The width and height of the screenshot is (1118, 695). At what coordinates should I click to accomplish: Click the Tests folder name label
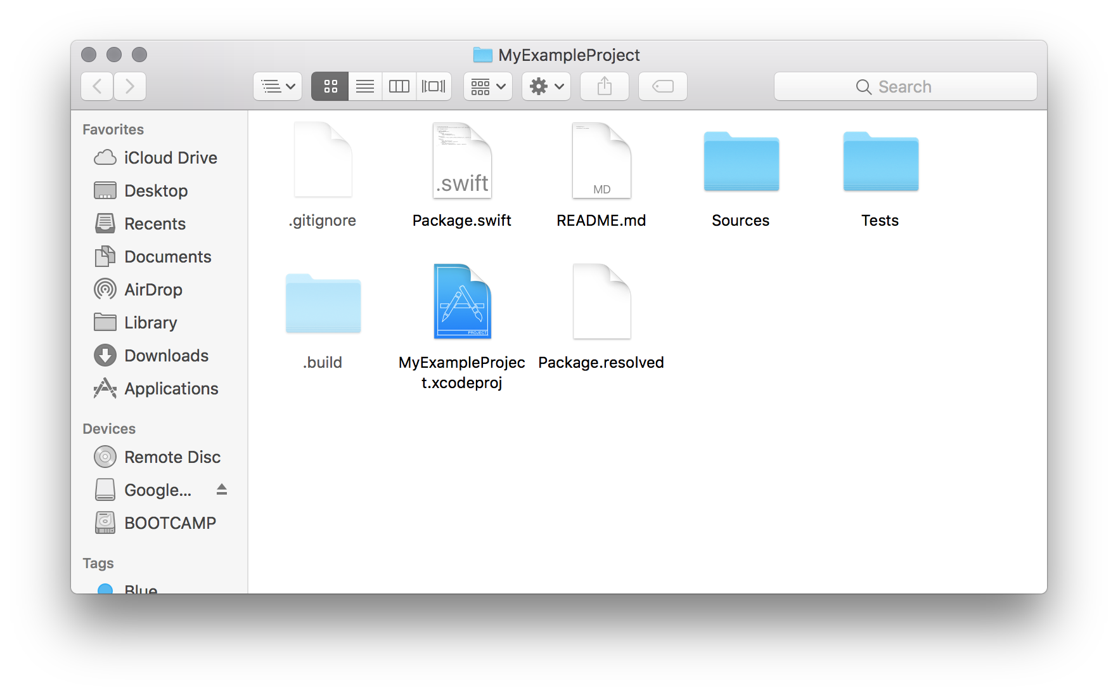pos(880,220)
